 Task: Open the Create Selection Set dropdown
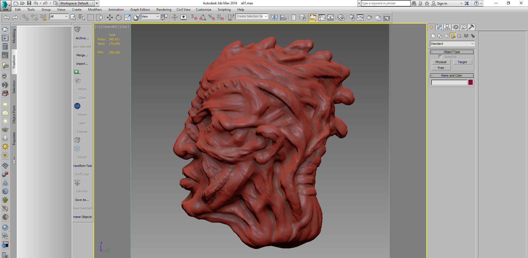252,16
